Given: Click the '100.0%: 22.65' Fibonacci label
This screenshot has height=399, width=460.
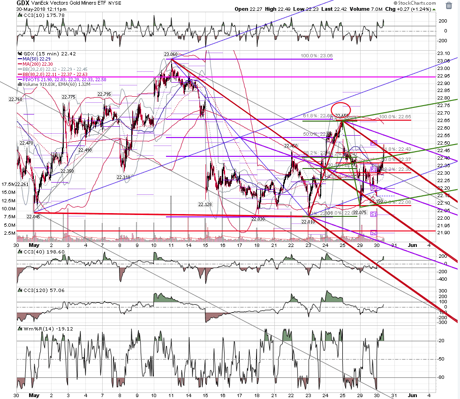Looking at the screenshot, I should (x=395, y=117).
